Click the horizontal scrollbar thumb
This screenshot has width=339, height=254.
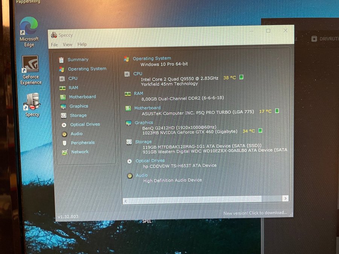(195, 199)
